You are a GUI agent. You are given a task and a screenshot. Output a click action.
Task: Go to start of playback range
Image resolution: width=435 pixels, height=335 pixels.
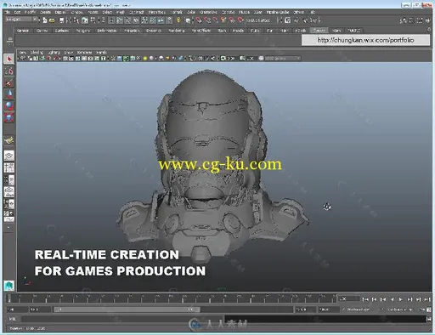pyautogui.click(x=365, y=299)
